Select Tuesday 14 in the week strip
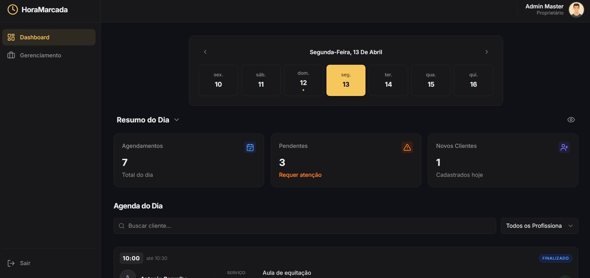The width and height of the screenshot is (590, 278). (x=388, y=80)
